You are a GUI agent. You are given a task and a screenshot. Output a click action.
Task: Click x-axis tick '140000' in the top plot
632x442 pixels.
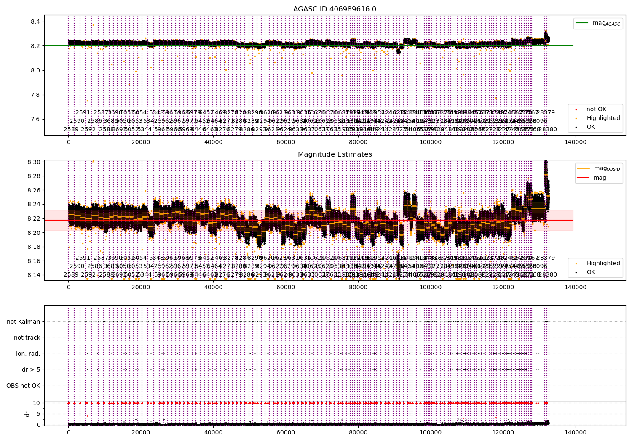576,142
